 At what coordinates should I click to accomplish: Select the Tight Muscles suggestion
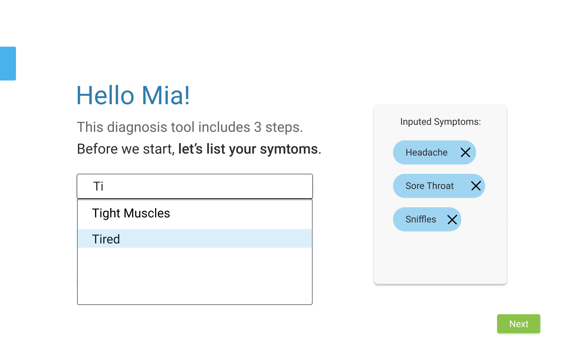(x=131, y=213)
